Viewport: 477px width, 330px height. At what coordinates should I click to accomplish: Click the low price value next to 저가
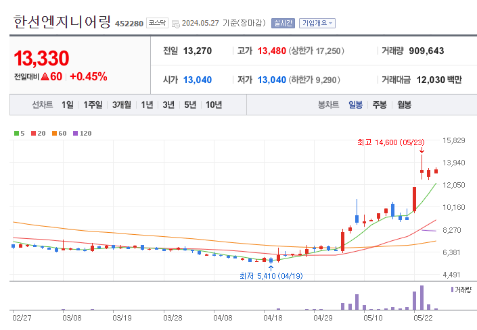[272, 80]
